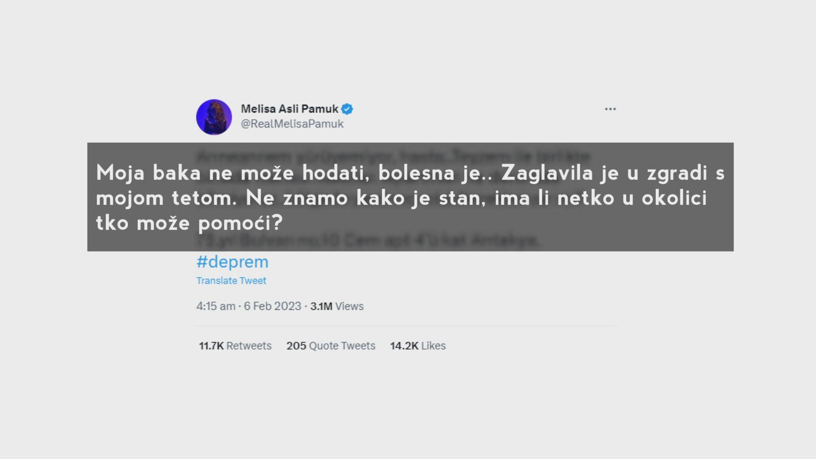Click the word 'Zaglavila' in the caption

[547, 173]
